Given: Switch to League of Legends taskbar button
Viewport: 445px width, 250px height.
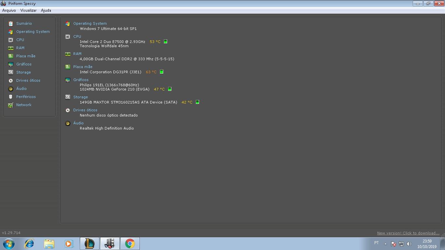Looking at the screenshot, I should (x=89, y=243).
